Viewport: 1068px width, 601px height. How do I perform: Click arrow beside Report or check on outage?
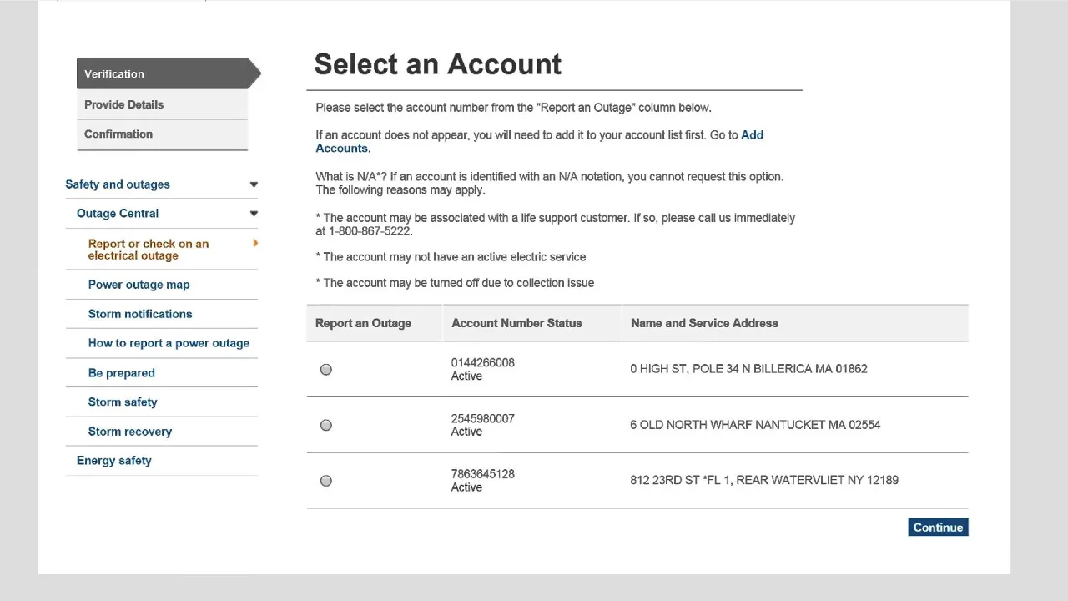[255, 243]
